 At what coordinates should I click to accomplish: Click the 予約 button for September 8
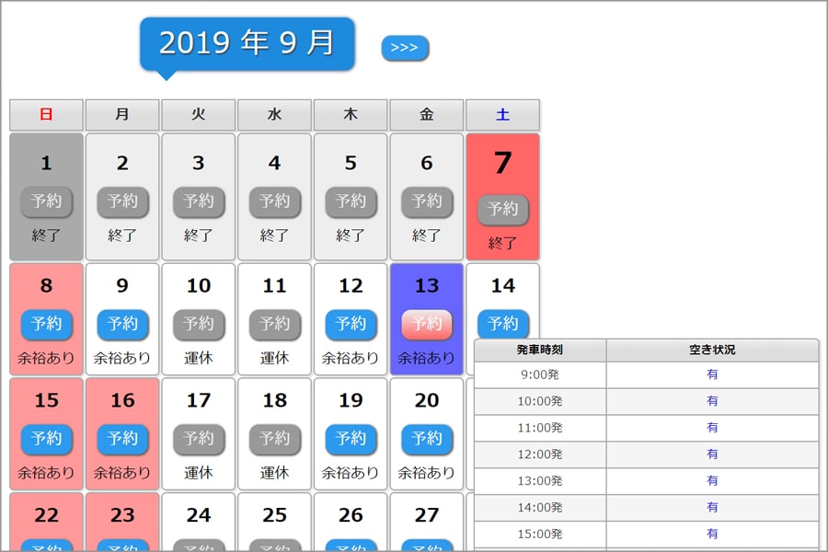pos(47,324)
